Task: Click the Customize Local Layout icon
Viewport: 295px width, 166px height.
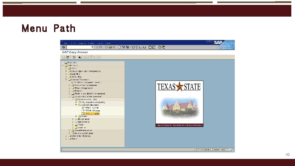Action: pos(163,47)
